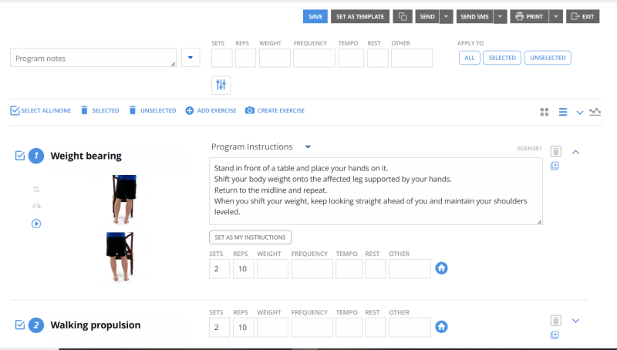Screen dimensions: 617x350
Task: Switch to list view layout
Action: [x=563, y=112]
